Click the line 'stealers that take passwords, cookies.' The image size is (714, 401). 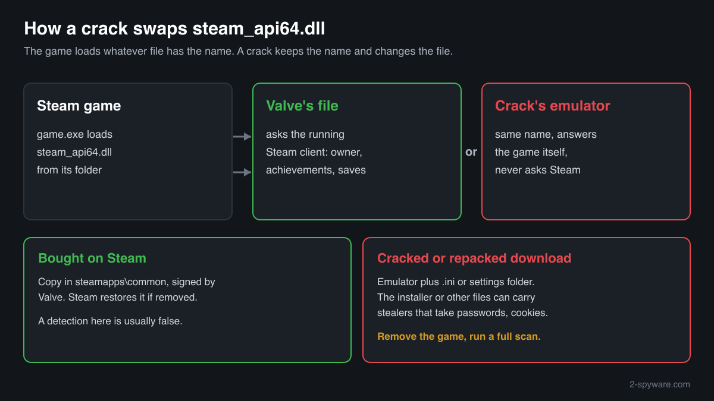[x=463, y=312]
